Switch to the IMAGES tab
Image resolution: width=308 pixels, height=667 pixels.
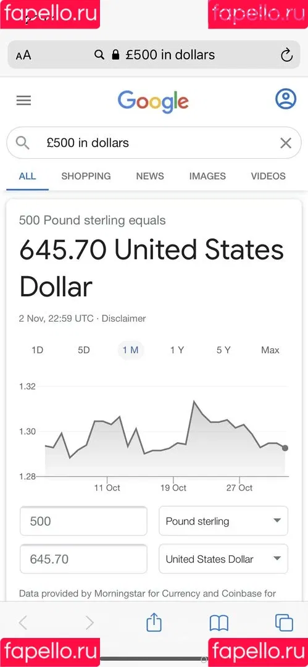pos(207,176)
